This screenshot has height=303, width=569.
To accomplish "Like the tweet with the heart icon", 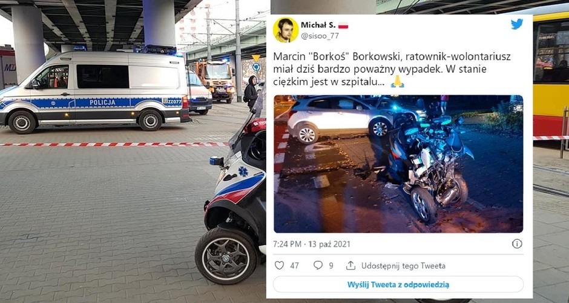I will (279, 265).
